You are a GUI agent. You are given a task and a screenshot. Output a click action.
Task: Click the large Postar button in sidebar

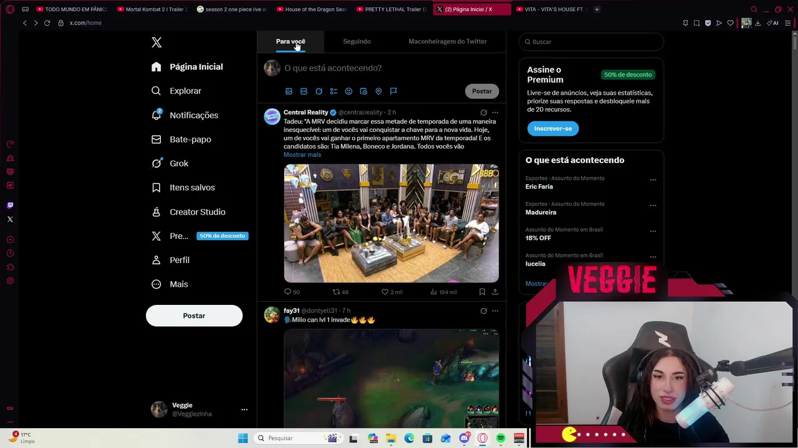[194, 315]
